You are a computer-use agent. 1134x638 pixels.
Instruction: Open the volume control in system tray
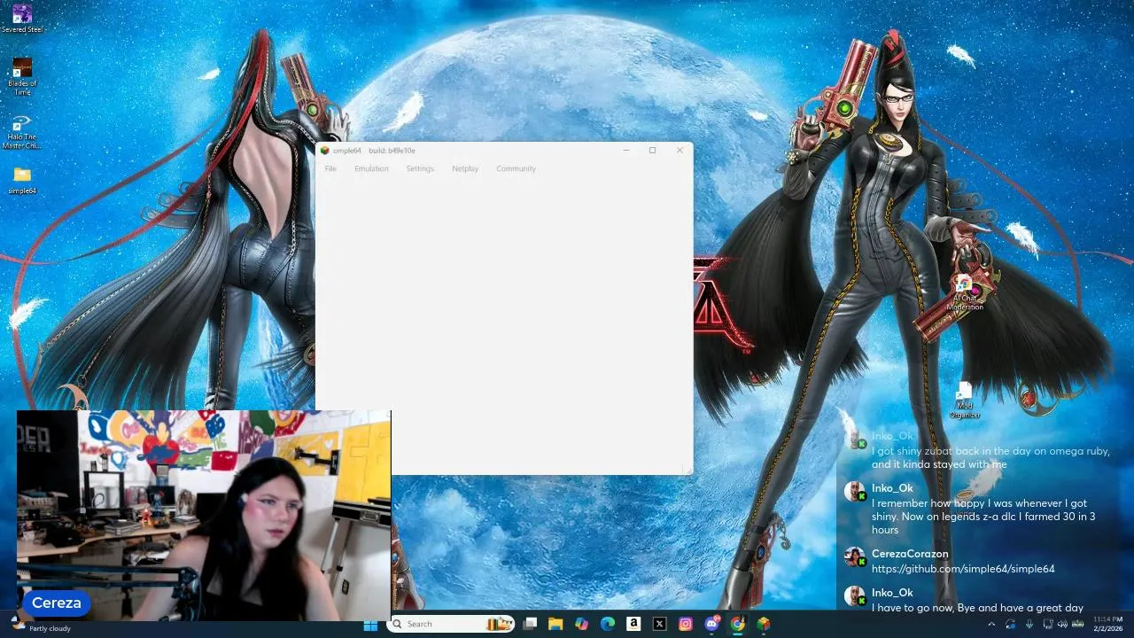1062,624
